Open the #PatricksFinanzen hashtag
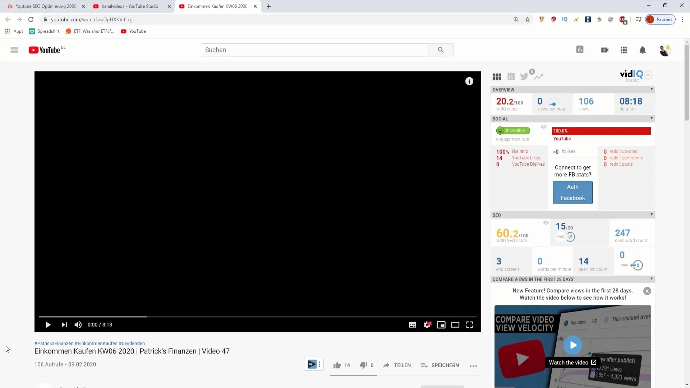Image resolution: width=690 pixels, height=388 pixels. tap(54, 343)
